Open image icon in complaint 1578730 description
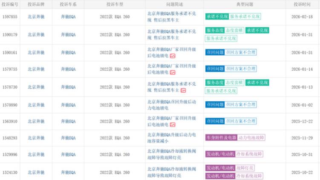This screenshot has width=320, height=180. tap(183, 90)
